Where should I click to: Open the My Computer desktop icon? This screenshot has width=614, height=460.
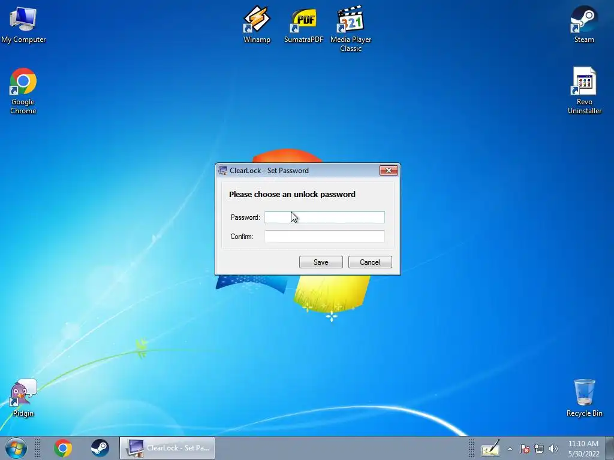(x=23, y=24)
